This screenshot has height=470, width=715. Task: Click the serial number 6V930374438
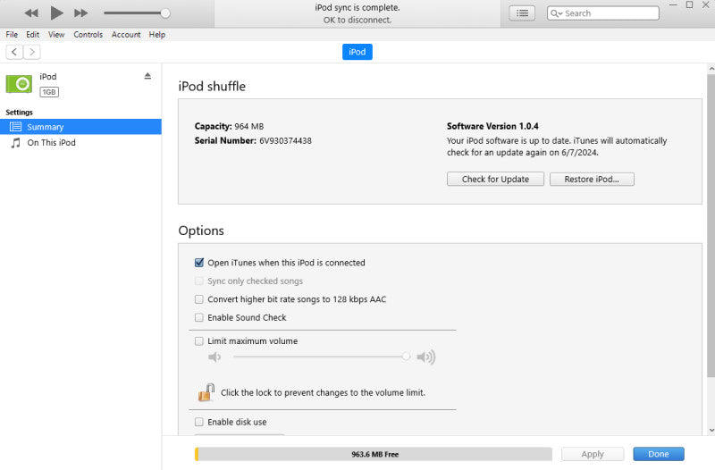tap(285, 141)
